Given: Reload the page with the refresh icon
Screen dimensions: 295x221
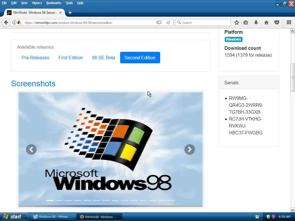Looking at the screenshot, I should click(168, 22).
